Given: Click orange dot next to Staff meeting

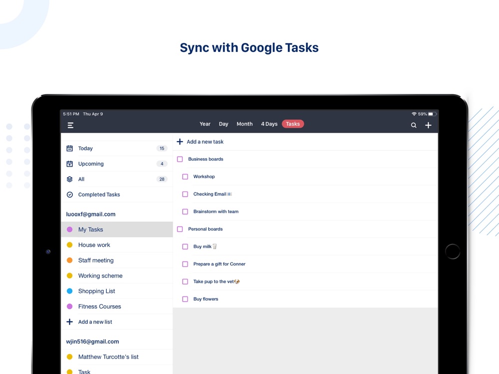Looking at the screenshot, I should pyautogui.click(x=70, y=260).
